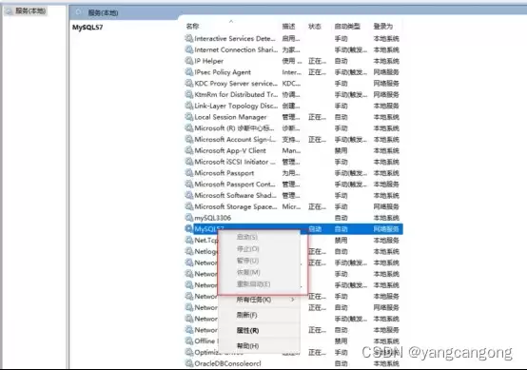Click 正在运行 status in the Netlogon row
This screenshot has width=527, height=370.
[318, 251]
